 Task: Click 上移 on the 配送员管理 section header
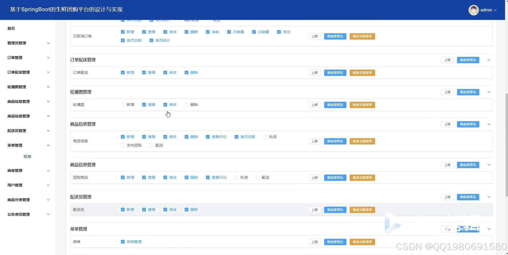[447, 197]
